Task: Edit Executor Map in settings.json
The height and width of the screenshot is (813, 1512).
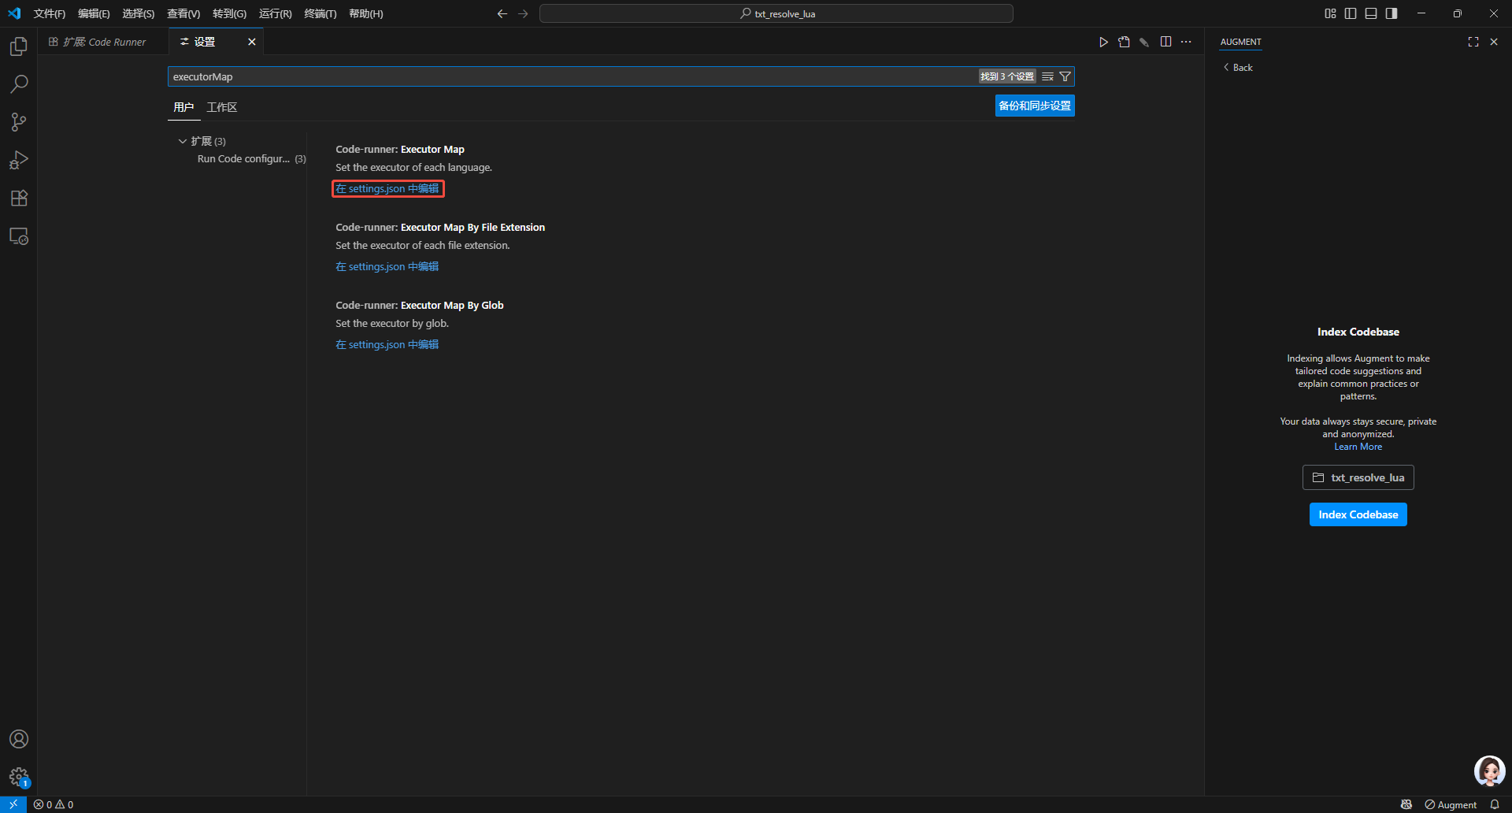Action: 387,188
